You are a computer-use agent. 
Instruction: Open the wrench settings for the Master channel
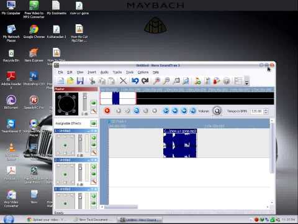tap(94, 111)
